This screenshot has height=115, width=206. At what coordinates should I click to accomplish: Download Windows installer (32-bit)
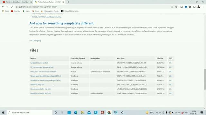(x=41, y=89)
